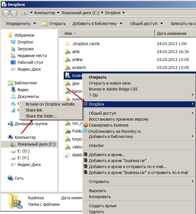Click the Видео library icon
The width and height of the screenshot is (196, 214).
pyautogui.click(x=13, y=89)
